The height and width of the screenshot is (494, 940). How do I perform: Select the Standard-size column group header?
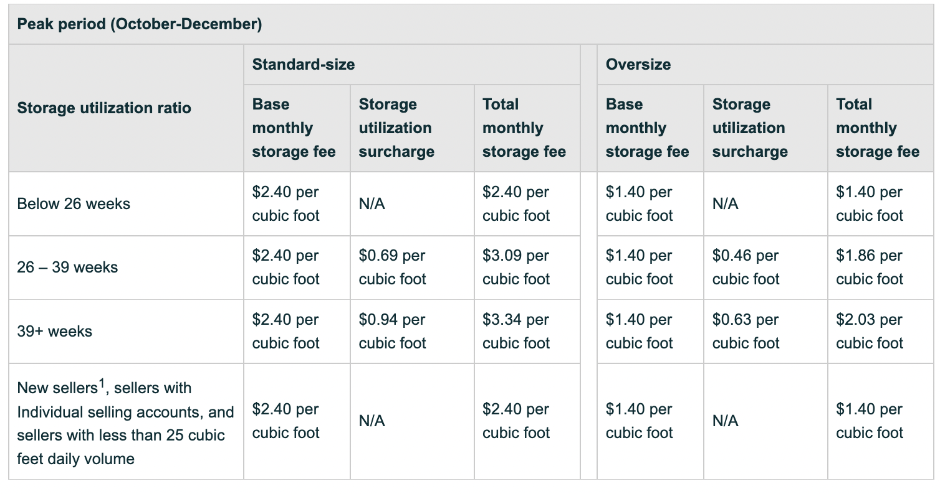click(x=304, y=64)
